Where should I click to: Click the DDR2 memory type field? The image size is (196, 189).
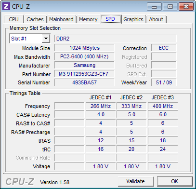[115, 39]
